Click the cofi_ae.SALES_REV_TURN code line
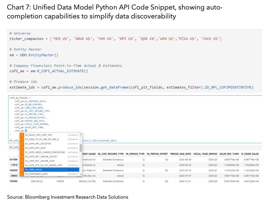 point(29,128)
